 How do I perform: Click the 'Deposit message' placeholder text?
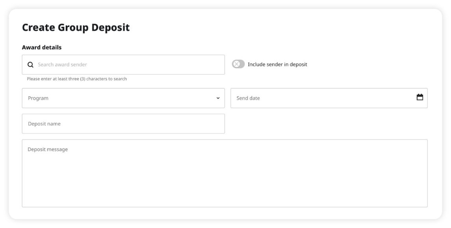point(48,149)
